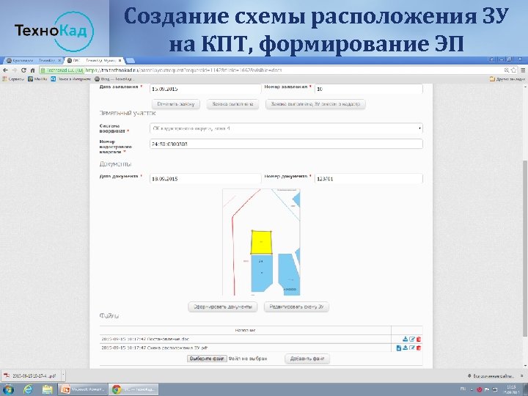Click the Выберите файл button

point(207,359)
